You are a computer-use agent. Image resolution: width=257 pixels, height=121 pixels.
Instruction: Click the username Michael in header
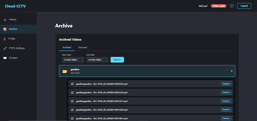tap(203, 6)
